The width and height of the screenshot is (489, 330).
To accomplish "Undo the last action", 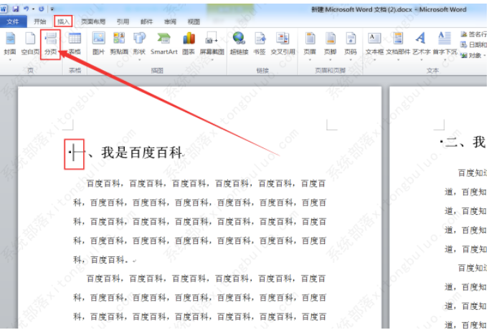I will 26,9.
